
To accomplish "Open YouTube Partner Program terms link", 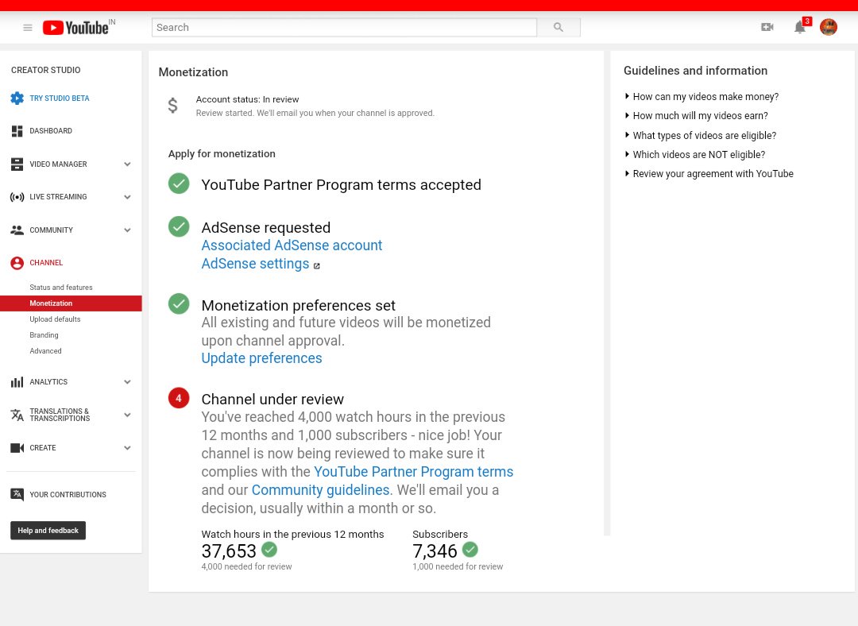I will [x=414, y=472].
